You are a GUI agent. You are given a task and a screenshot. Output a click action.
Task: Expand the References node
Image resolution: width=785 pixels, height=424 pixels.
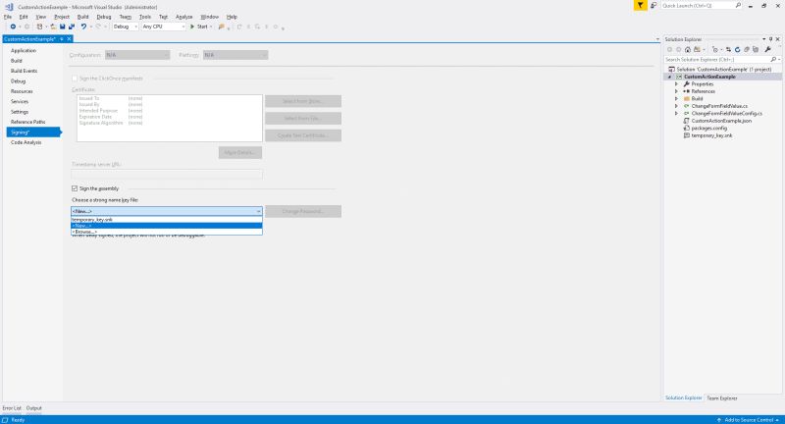tap(676, 91)
